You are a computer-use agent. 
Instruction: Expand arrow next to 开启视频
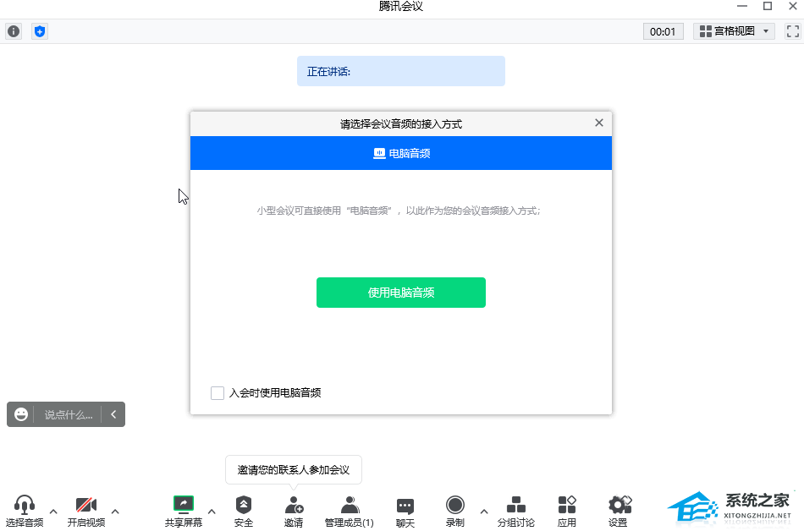(115, 512)
